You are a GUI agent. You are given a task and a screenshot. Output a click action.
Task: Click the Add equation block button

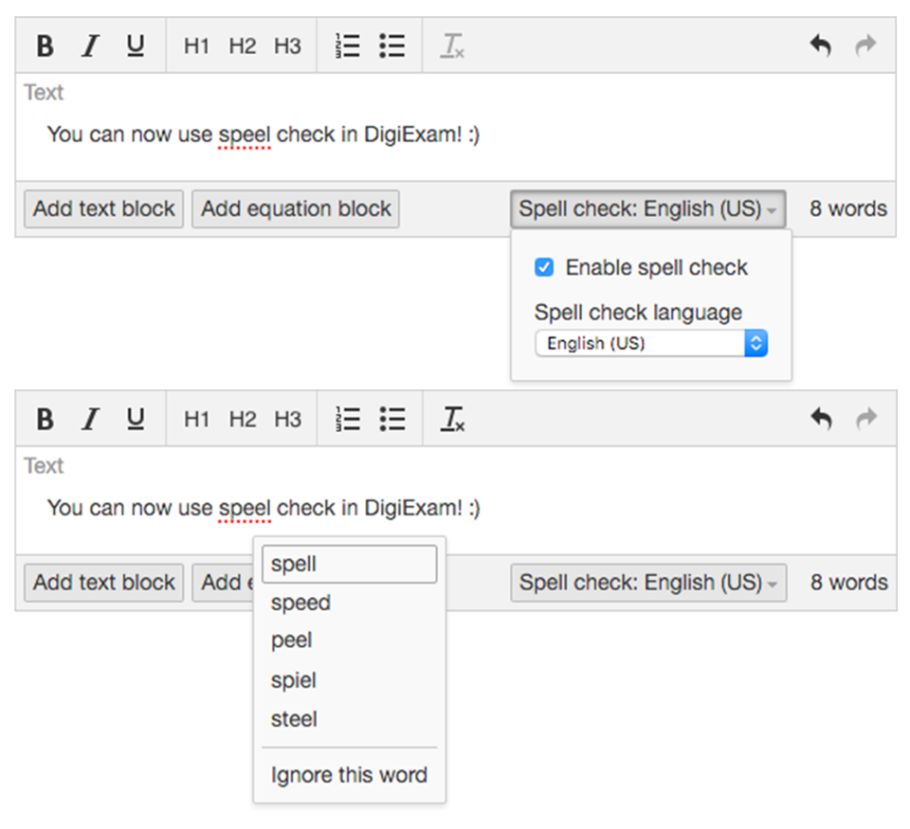click(295, 208)
